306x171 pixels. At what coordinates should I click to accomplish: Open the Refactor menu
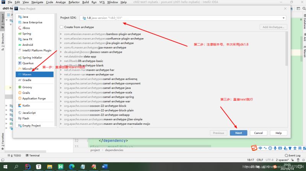[74, 2]
